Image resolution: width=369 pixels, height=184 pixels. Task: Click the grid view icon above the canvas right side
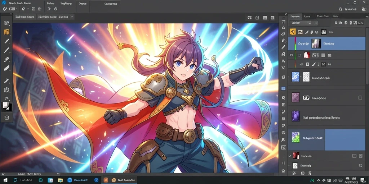[272, 18]
